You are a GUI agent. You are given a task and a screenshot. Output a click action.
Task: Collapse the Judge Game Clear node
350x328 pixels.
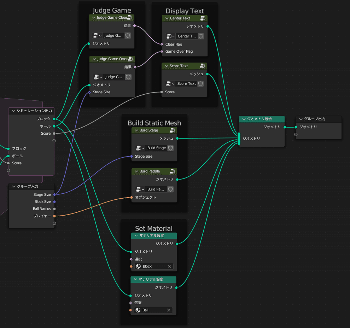tap(94, 18)
